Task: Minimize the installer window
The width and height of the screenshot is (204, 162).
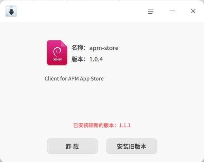Action: click(172, 11)
